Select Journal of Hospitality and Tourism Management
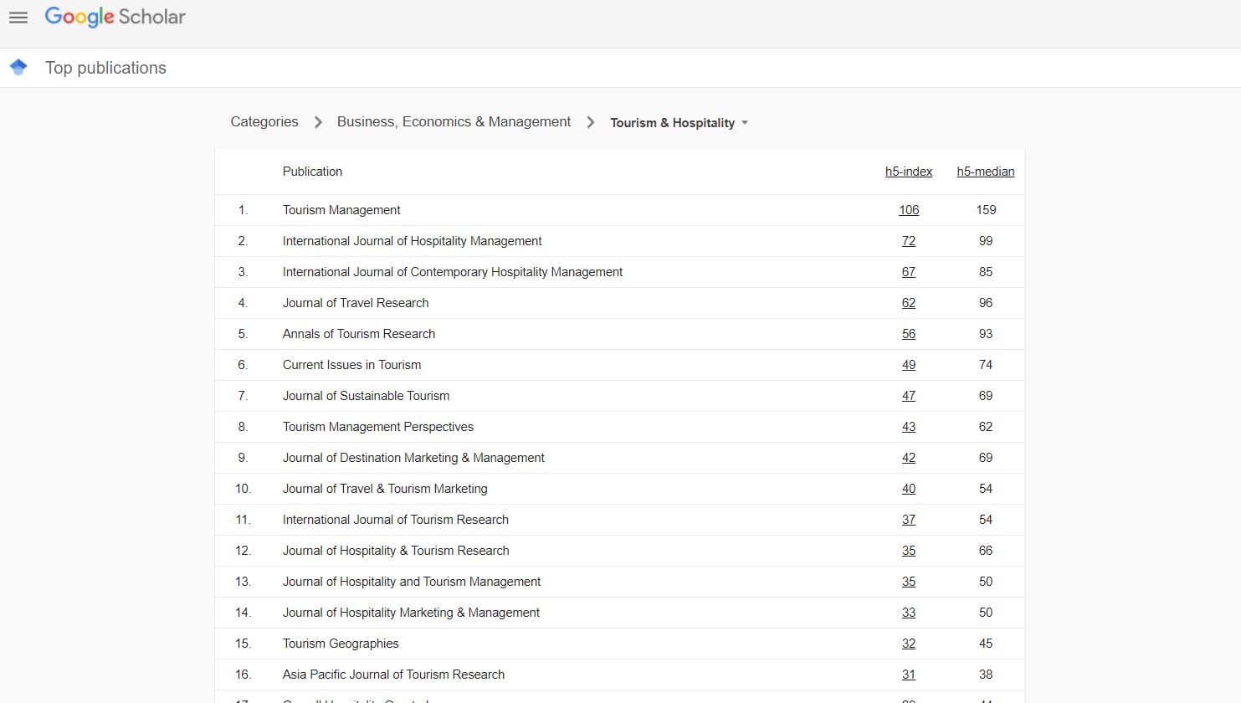This screenshot has height=703, width=1241. 412,582
